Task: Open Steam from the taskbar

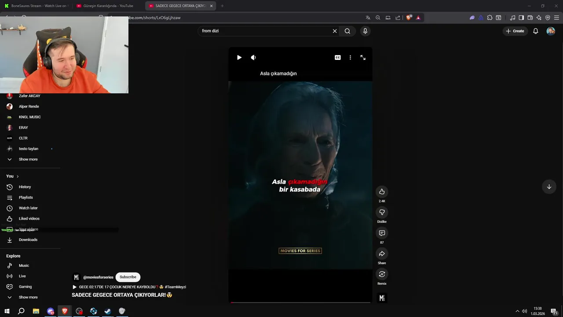Action: pos(108,311)
